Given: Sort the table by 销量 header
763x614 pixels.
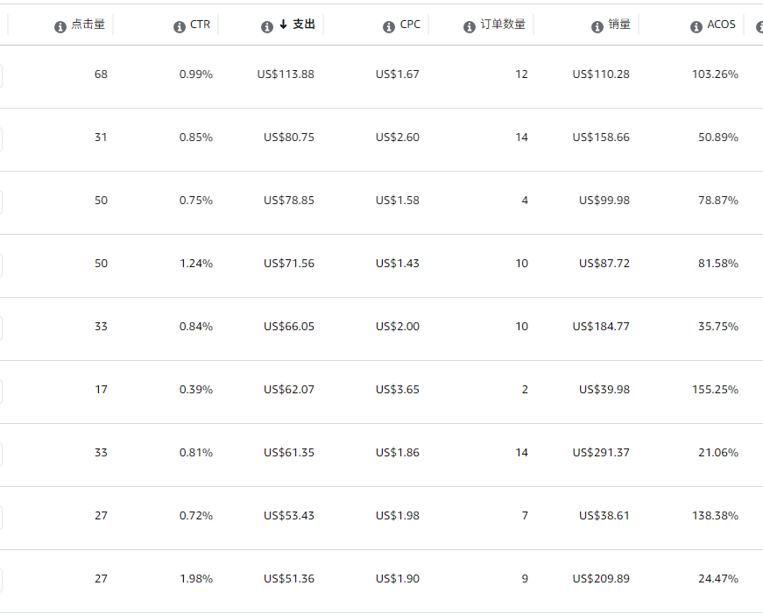Looking at the screenshot, I should pyautogui.click(x=619, y=25).
